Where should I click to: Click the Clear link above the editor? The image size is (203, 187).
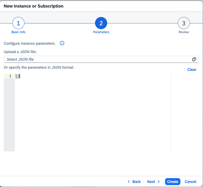[x=192, y=70]
